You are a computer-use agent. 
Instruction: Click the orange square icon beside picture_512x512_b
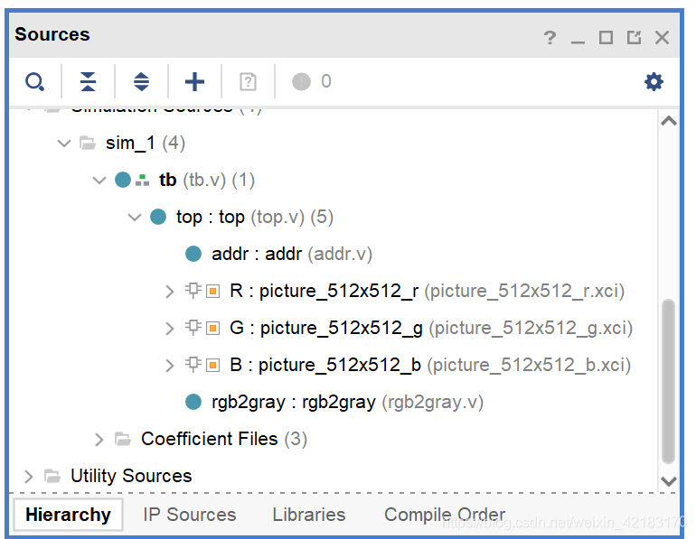(x=213, y=366)
